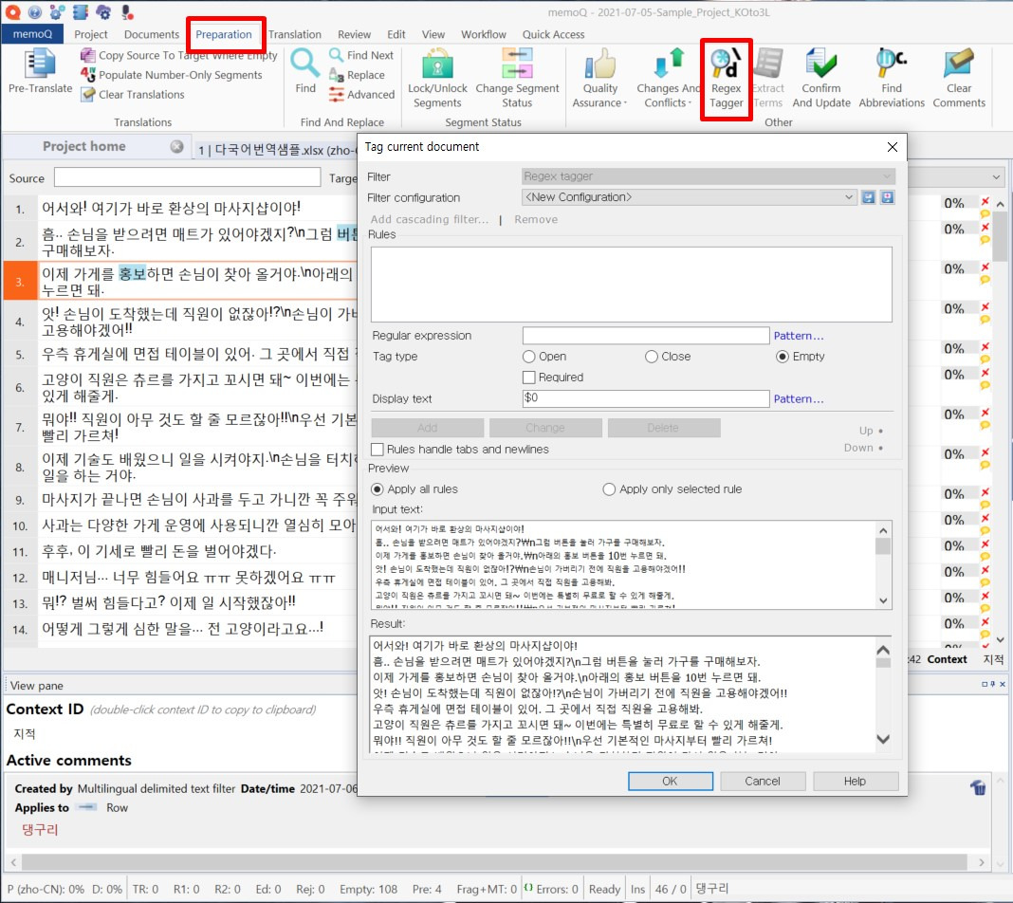Click the Pre-Translate icon
The width and height of the screenshot is (1013, 903).
(40, 64)
